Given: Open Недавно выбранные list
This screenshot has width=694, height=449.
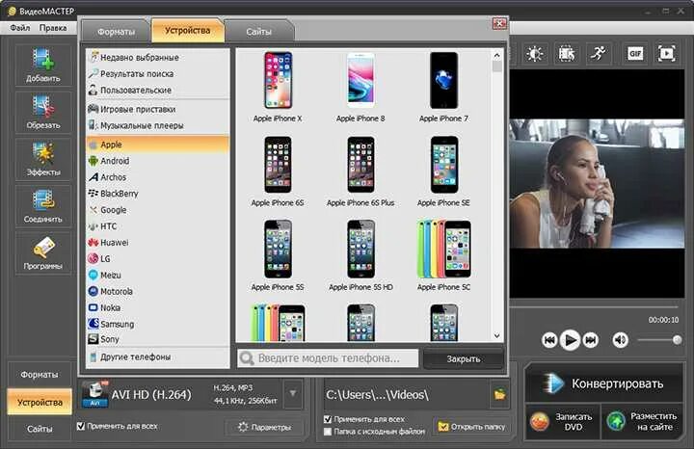Looking at the screenshot, I should pyautogui.click(x=157, y=58).
